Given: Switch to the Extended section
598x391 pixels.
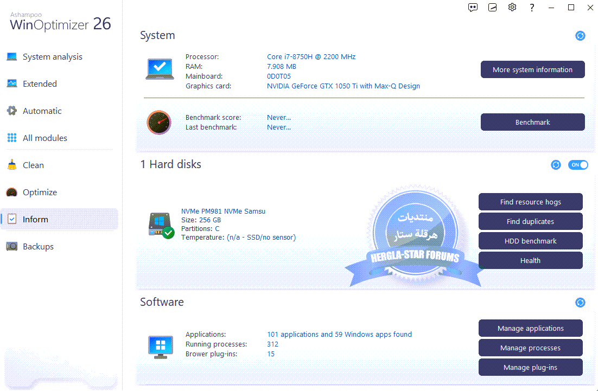Looking at the screenshot, I should pos(40,84).
